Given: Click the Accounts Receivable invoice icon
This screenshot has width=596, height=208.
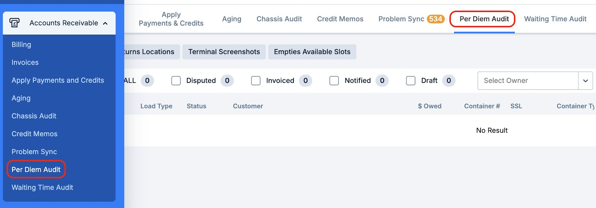Looking at the screenshot, I should tap(15, 23).
